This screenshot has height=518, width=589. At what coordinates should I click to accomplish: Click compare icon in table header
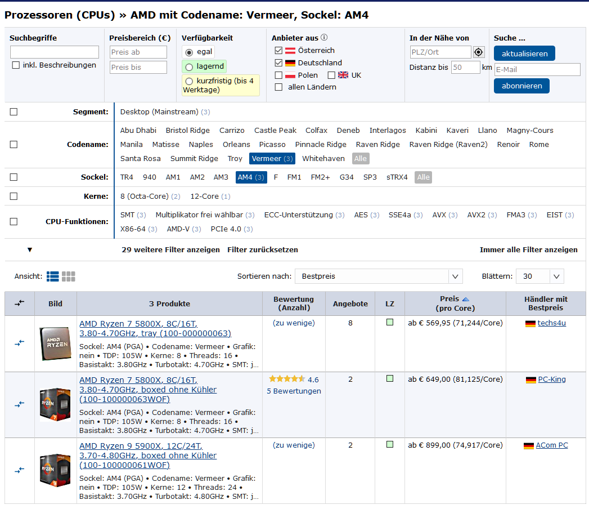(x=19, y=303)
